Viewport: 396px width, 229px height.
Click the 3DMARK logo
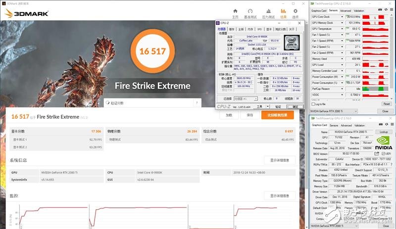[27, 13]
